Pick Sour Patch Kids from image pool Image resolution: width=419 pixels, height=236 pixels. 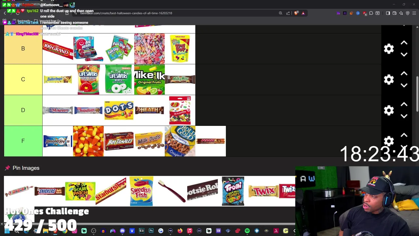80,191
